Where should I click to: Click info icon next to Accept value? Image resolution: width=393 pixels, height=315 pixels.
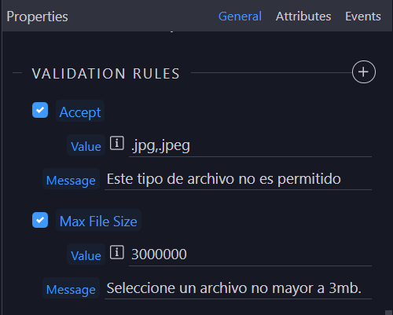point(117,143)
